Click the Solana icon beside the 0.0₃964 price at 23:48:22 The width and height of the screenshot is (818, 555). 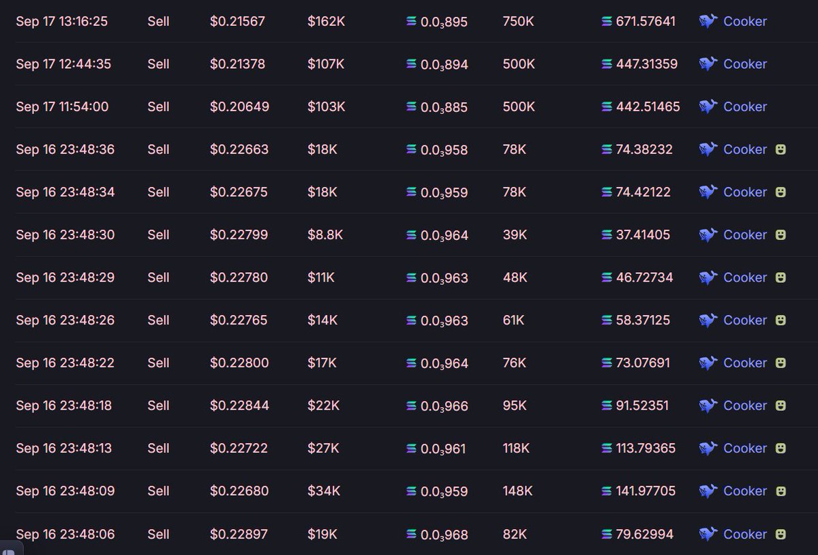(411, 363)
